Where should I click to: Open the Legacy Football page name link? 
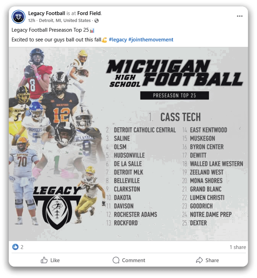pos(47,13)
